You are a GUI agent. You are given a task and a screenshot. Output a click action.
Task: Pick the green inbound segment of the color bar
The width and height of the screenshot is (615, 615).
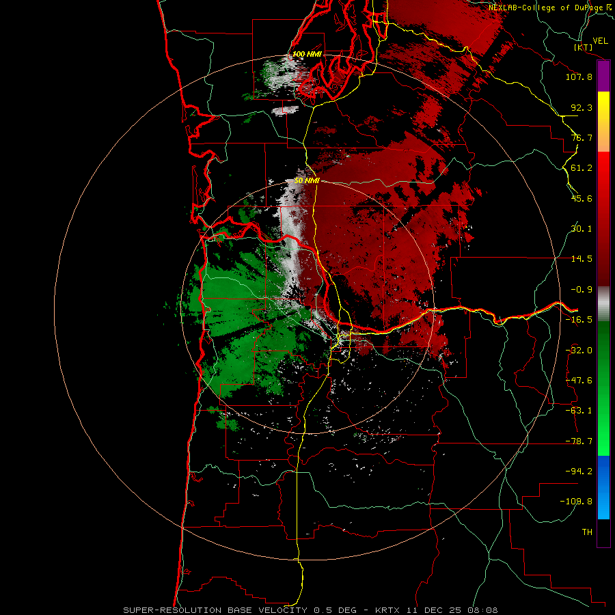click(x=603, y=388)
